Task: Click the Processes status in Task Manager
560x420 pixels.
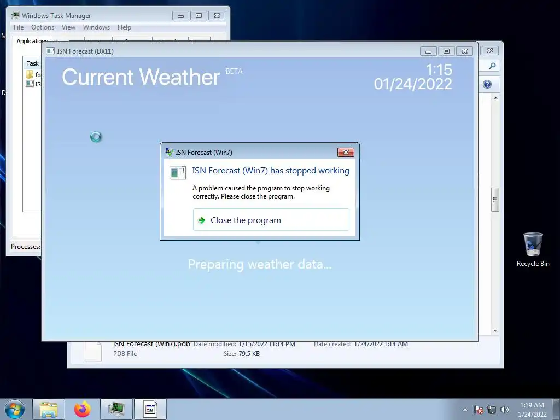Action: [x=25, y=247]
